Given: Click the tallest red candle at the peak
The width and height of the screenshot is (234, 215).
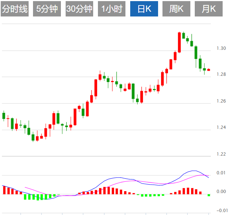Looking at the screenshot, I should coord(179,42).
